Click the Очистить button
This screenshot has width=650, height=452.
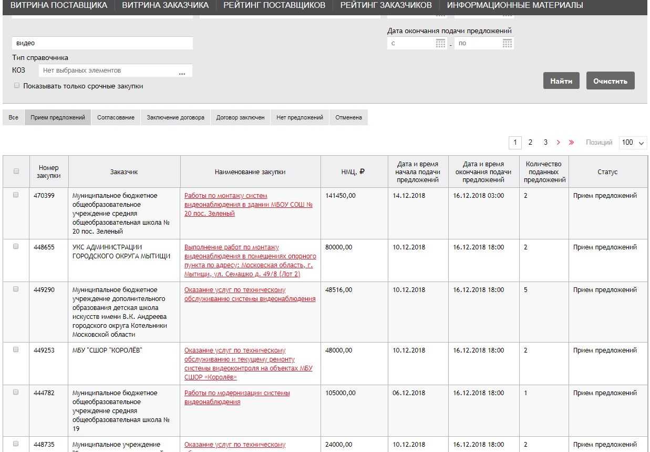[x=610, y=81]
